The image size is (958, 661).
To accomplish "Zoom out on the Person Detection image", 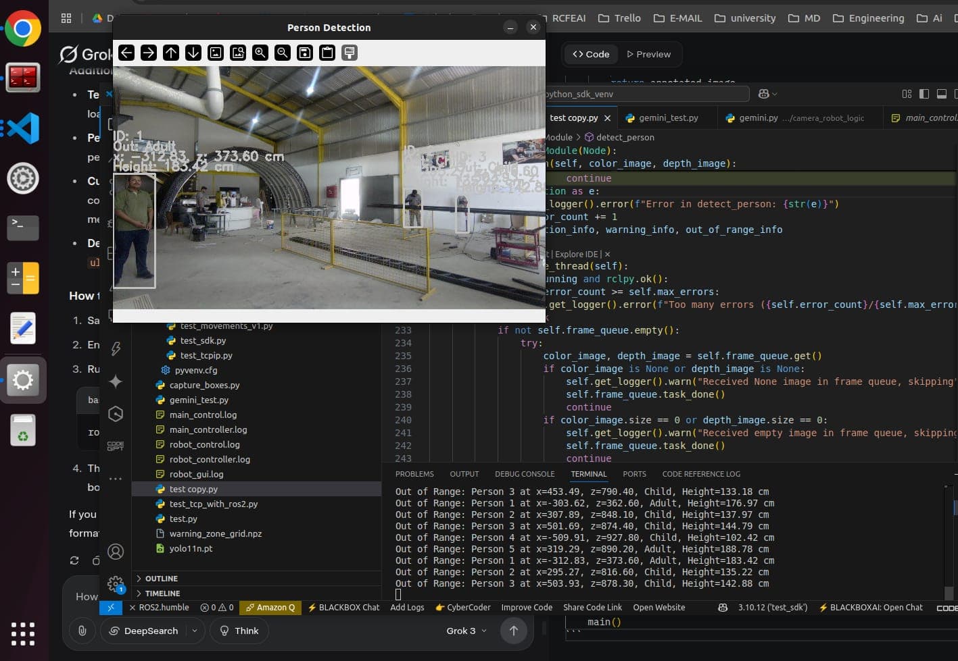I will pos(283,53).
